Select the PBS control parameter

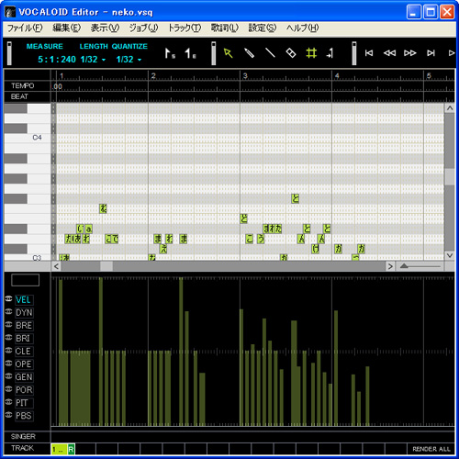(24, 416)
